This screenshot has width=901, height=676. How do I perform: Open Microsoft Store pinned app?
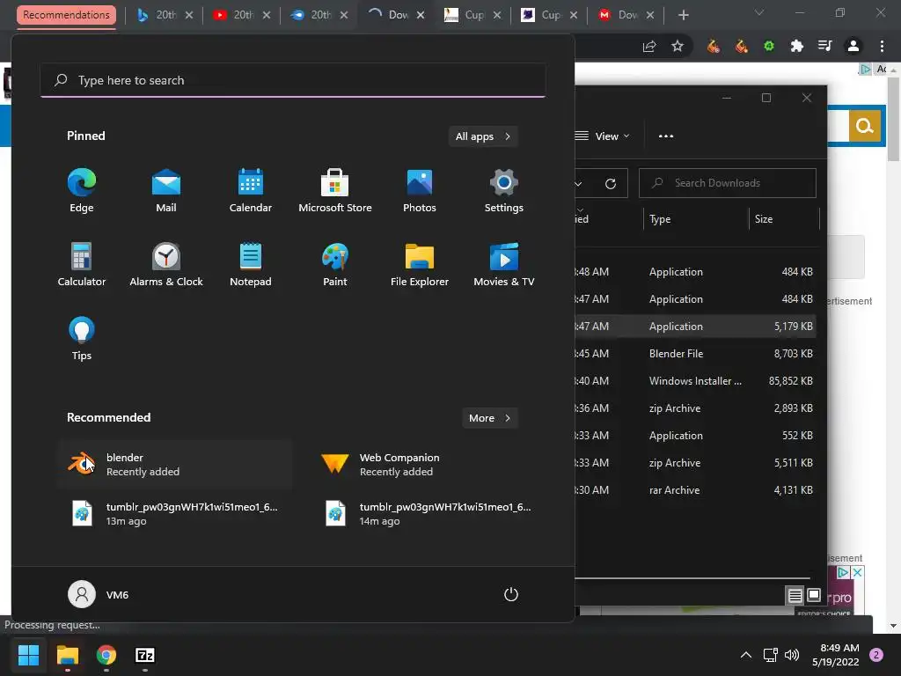pos(335,190)
